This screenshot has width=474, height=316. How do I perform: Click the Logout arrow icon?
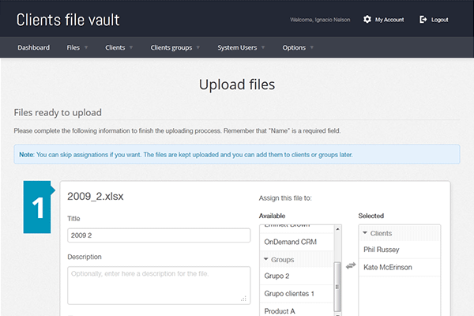(423, 19)
